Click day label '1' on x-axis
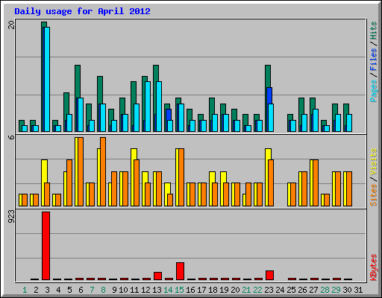The width and height of the screenshot is (382, 298). (25, 290)
